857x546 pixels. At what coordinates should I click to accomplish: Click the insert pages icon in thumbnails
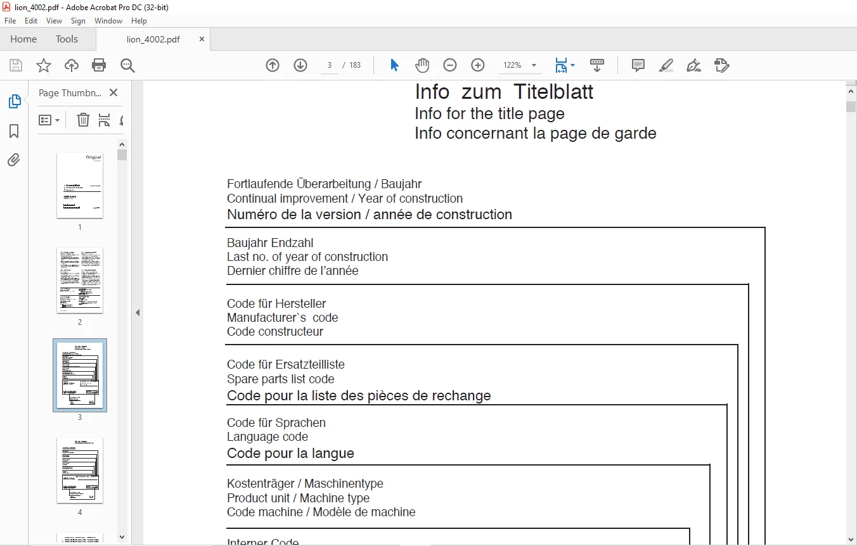pyautogui.click(x=105, y=120)
